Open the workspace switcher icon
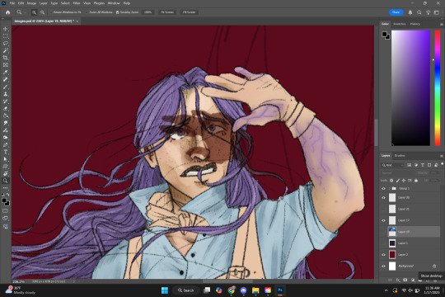445x297 pixels. coord(437,12)
